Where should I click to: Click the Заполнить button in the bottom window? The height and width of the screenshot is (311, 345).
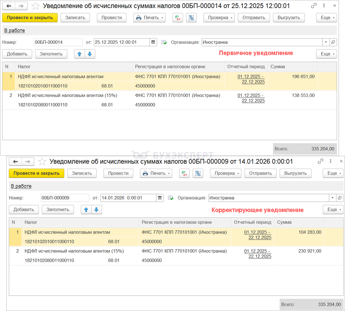58,210
